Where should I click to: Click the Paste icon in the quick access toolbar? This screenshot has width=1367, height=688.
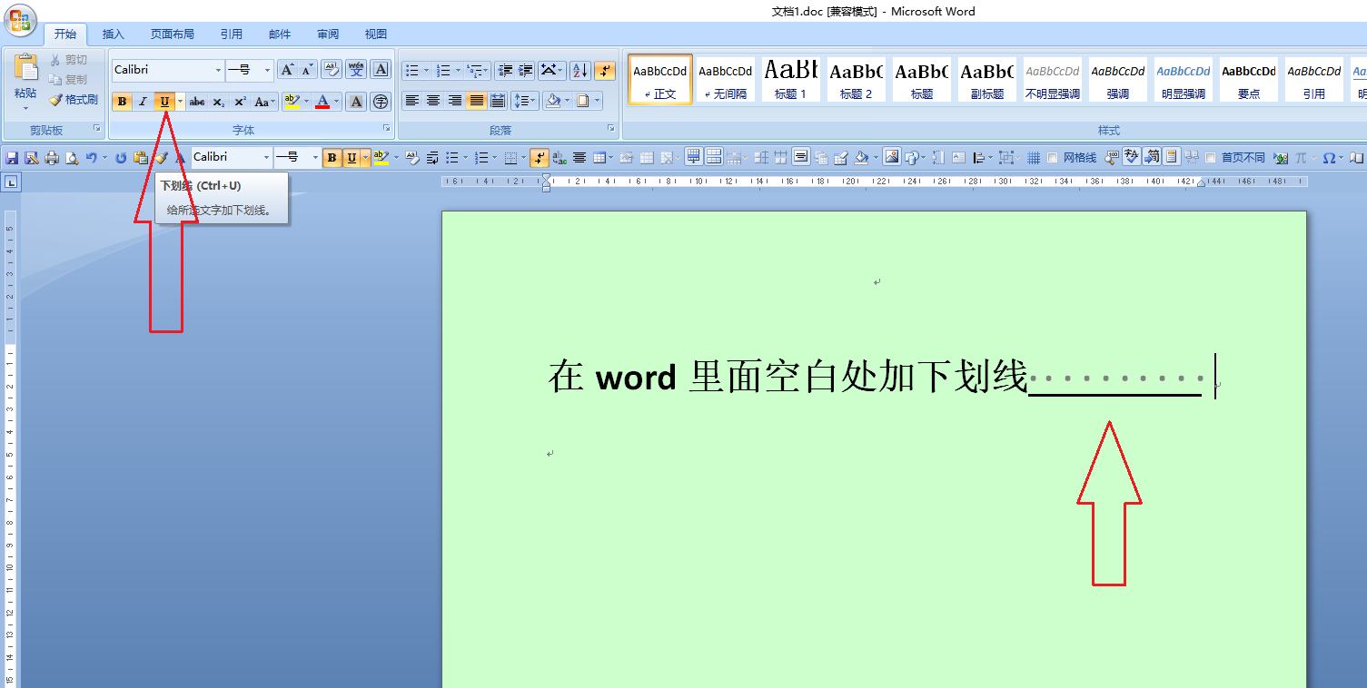click(x=140, y=157)
